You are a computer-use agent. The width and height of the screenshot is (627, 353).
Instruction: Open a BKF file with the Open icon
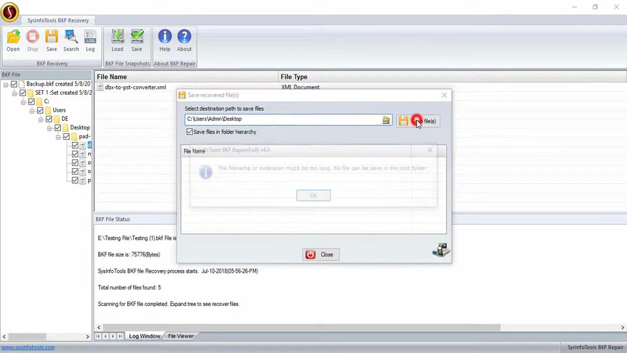[13, 41]
